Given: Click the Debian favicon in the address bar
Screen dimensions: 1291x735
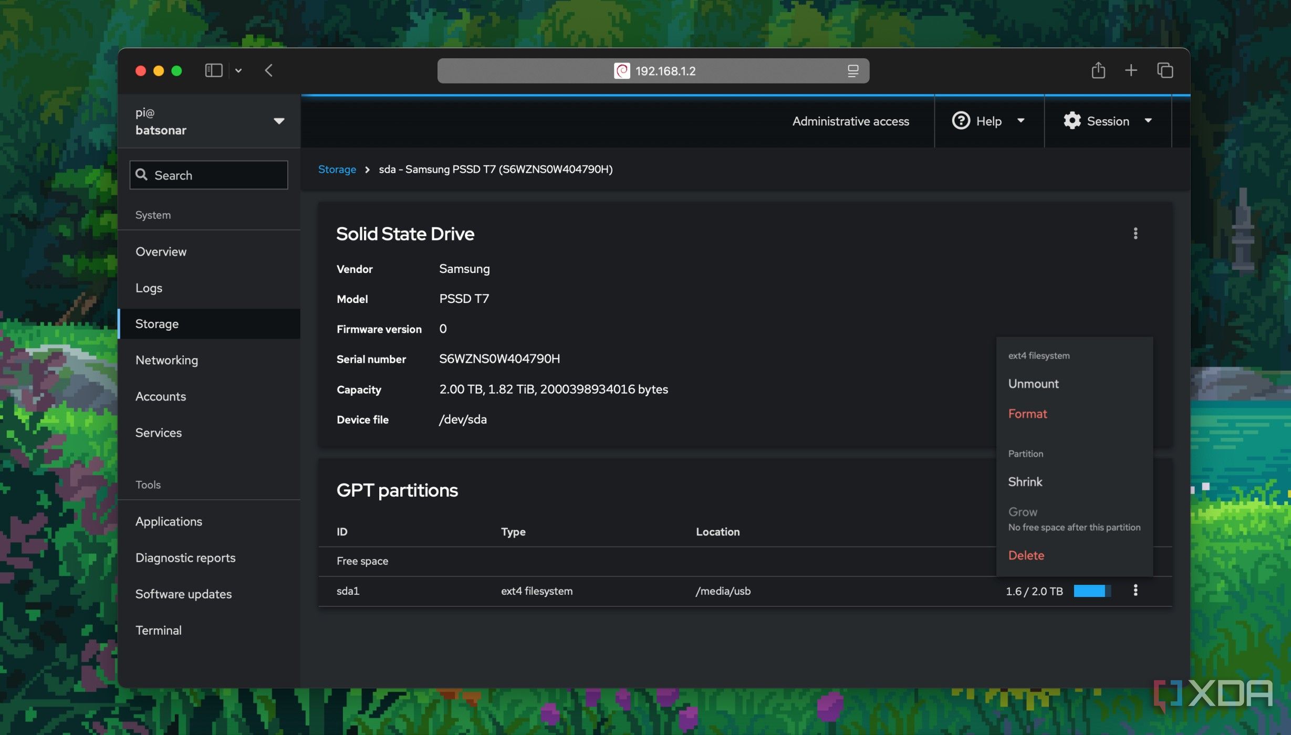Looking at the screenshot, I should coord(622,71).
